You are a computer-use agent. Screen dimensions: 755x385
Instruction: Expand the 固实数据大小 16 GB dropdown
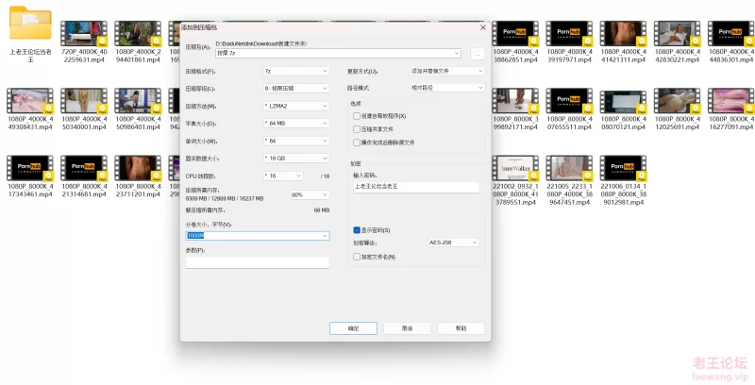296,159
